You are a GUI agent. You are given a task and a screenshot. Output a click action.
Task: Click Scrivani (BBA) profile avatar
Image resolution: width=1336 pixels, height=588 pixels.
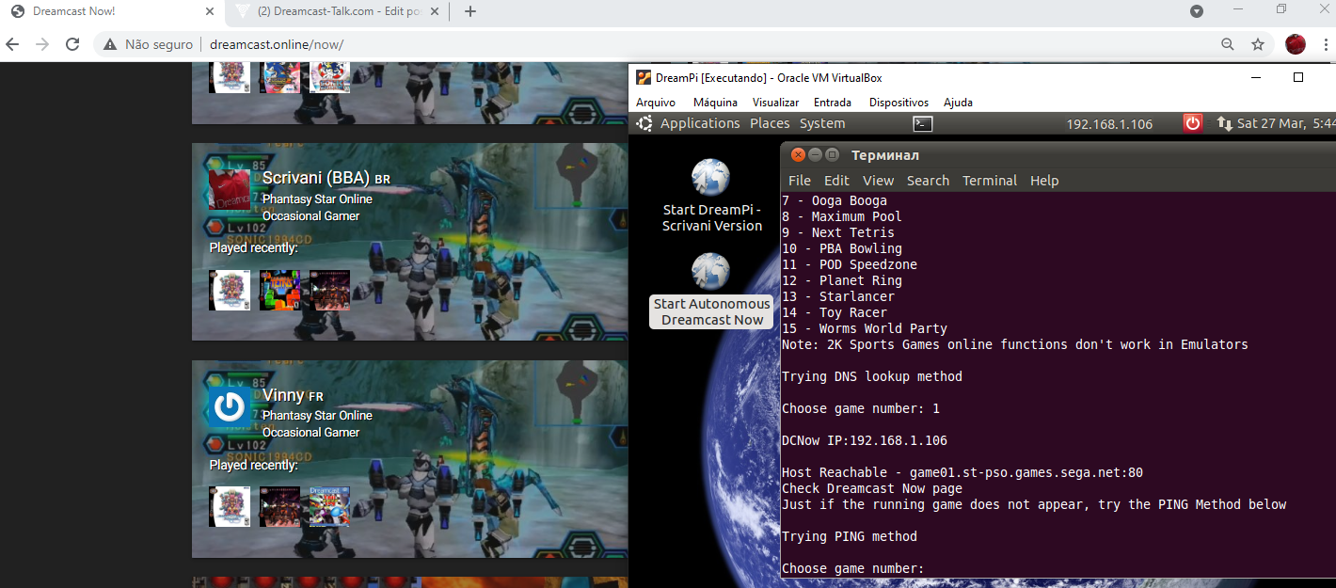point(230,191)
